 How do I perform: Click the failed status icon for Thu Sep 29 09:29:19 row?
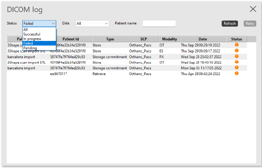click(237, 45)
